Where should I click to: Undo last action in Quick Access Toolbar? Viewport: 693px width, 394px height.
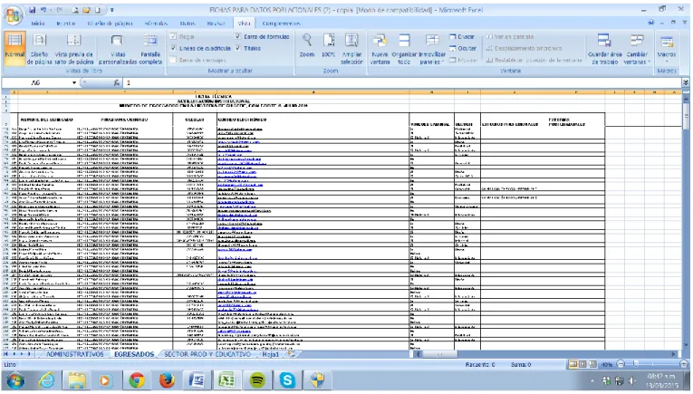[x=43, y=10]
